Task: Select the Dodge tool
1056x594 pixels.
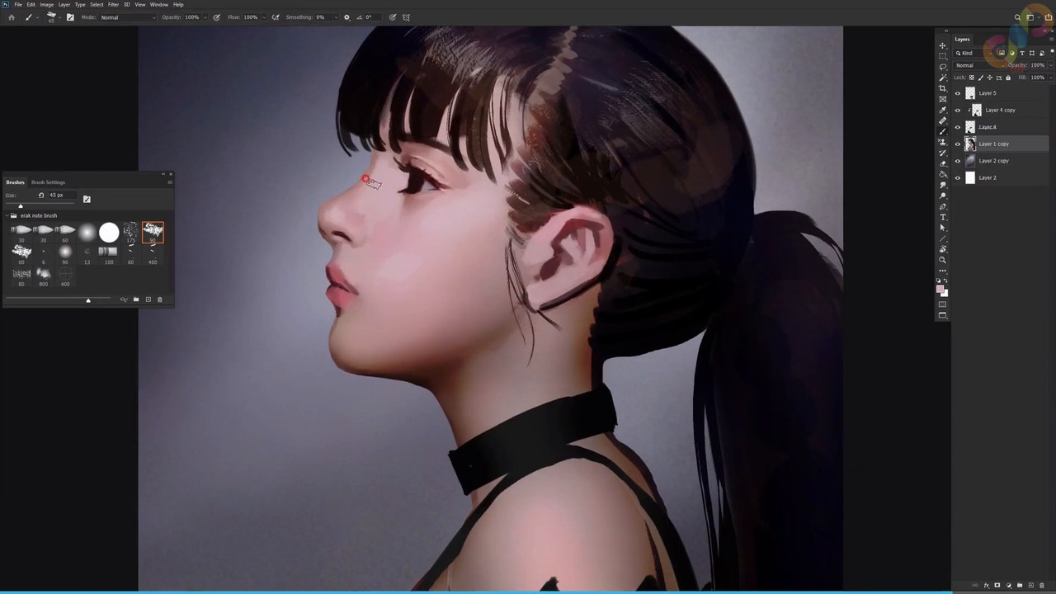Action: click(x=943, y=196)
